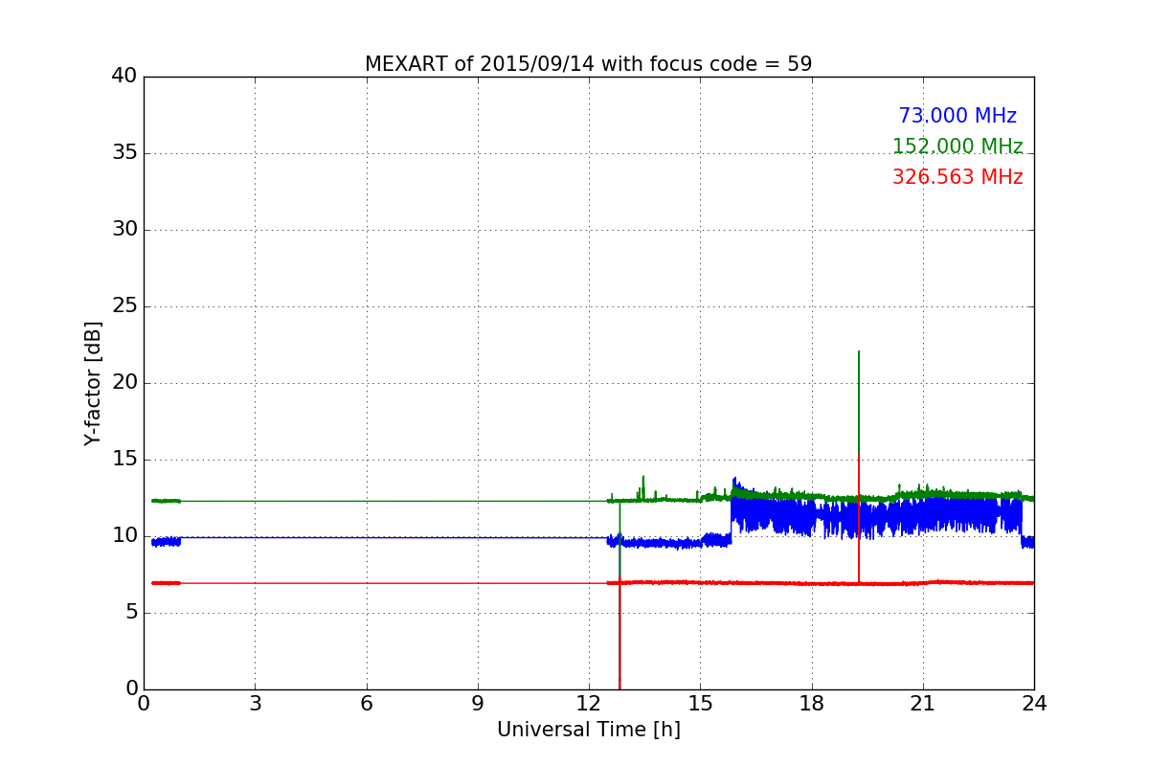Click the x-axis tick label 3
Viewport: 1149px width, 766px height.
point(255,704)
